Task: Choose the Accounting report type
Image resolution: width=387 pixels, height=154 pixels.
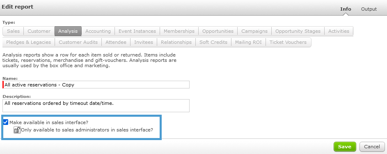Action: [x=98, y=31]
